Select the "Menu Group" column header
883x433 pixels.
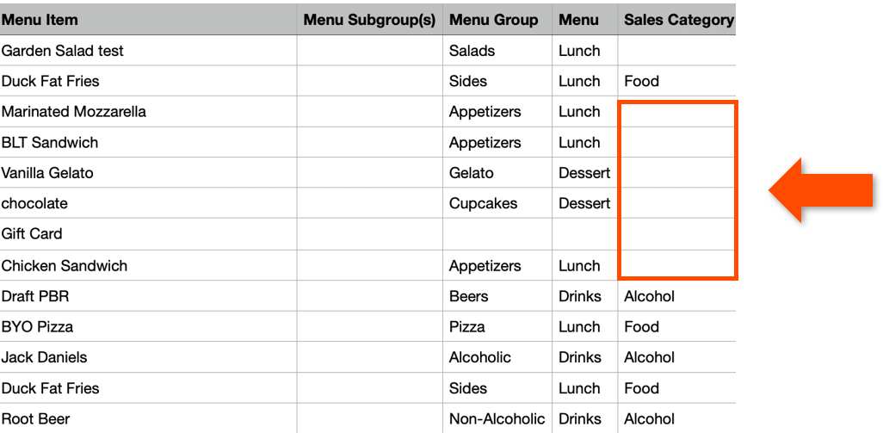click(493, 20)
